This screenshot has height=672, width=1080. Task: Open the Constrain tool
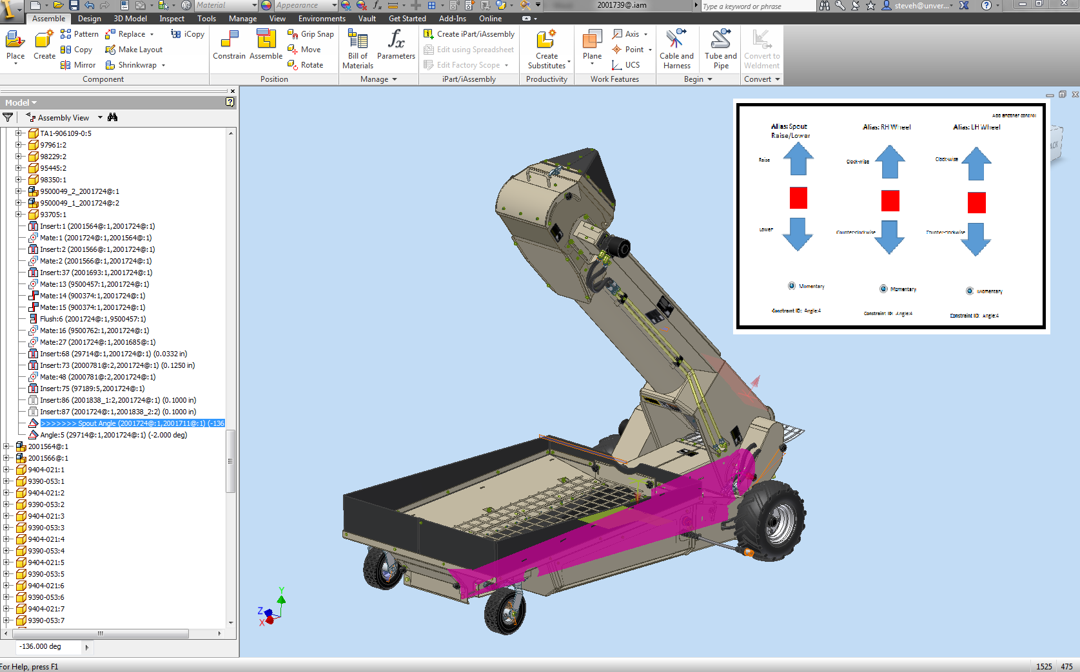229,45
